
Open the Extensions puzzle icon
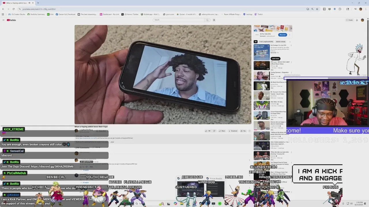coord(340,9)
